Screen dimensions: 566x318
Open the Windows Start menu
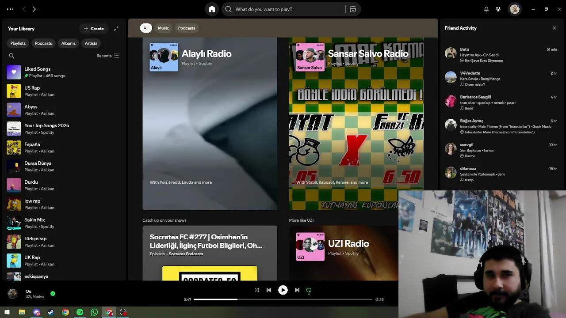point(7,312)
